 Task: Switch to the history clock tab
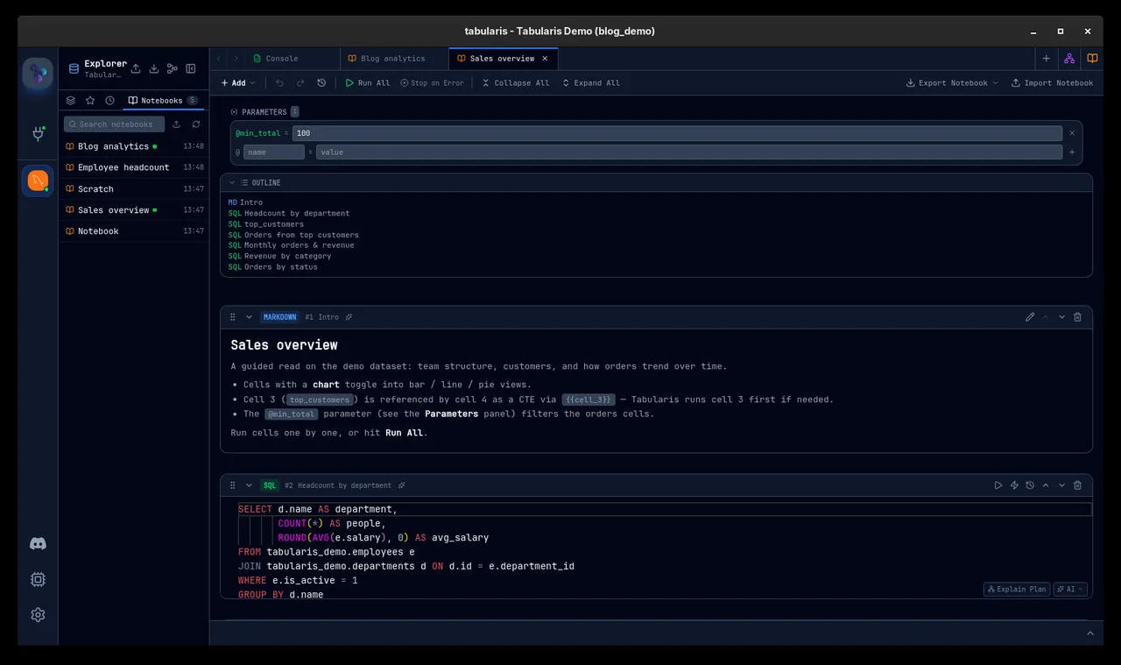coord(109,101)
